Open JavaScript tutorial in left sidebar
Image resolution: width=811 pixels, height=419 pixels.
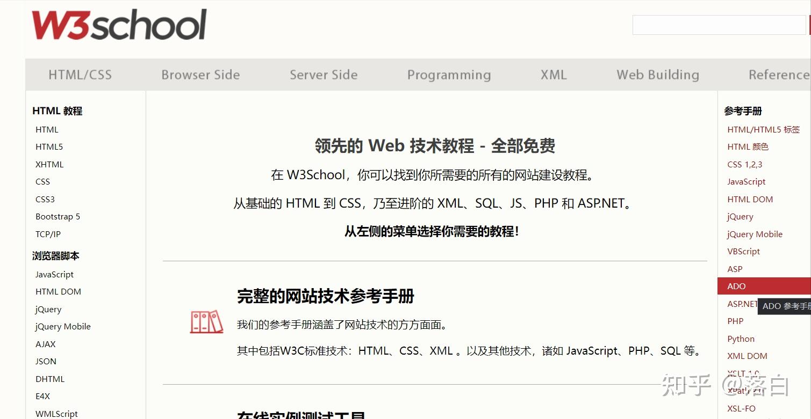click(x=54, y=274)
